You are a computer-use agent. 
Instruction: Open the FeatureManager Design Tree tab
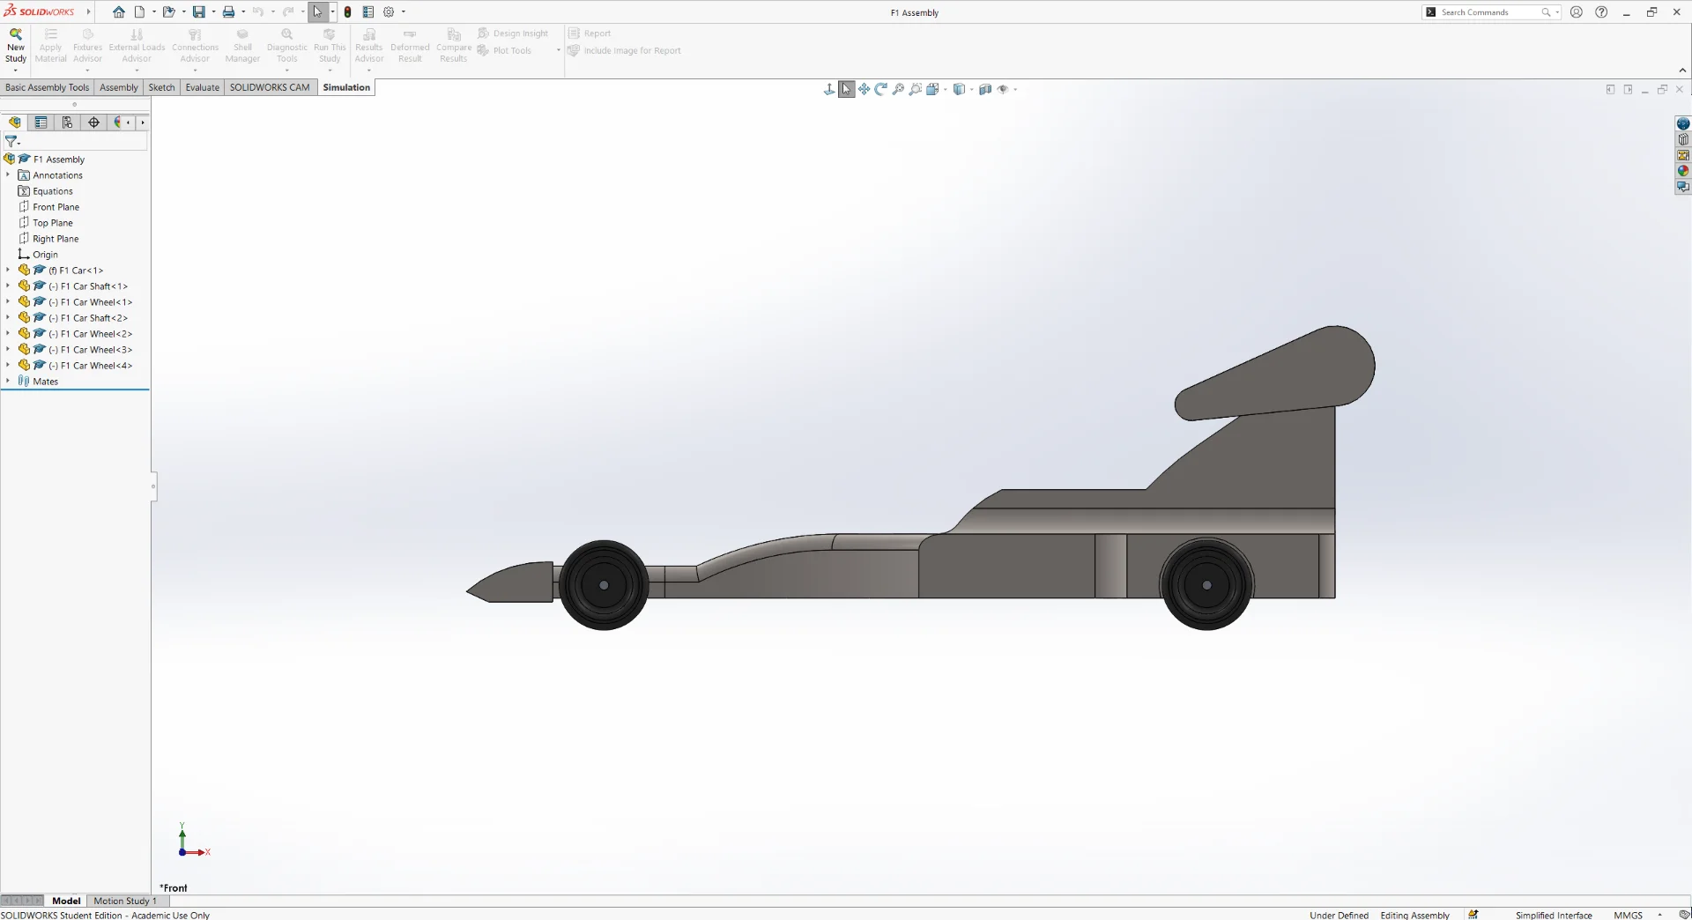pyautogui.click(x=15, y=122)
